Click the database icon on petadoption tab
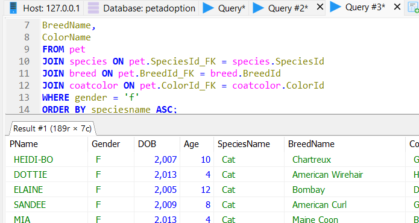Image resolution: width=419 pixels, height=223 pixels. (x=93, y=8)
